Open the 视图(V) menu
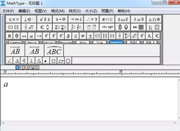 (41, 11)
